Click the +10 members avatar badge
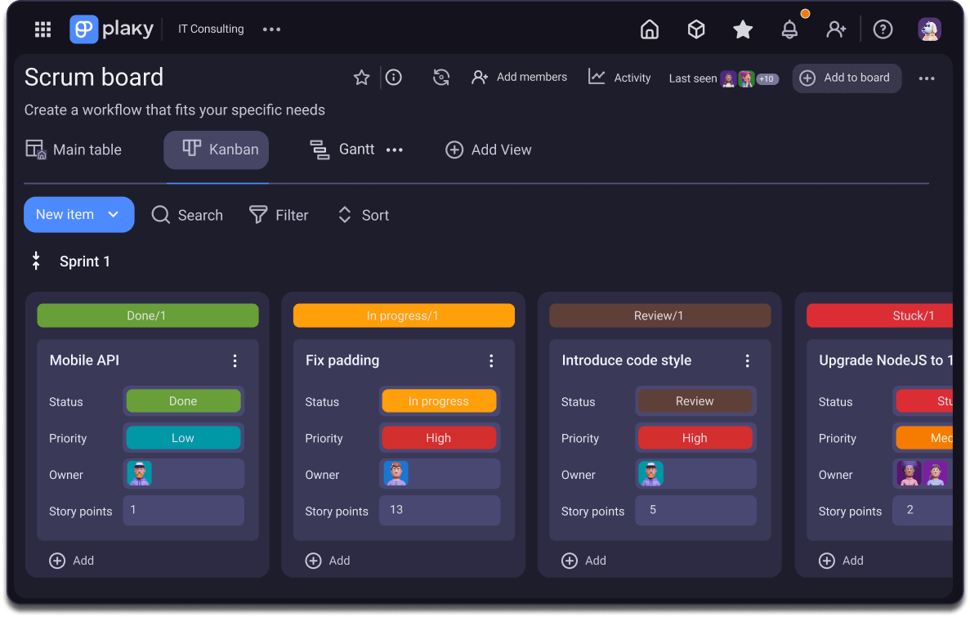The width and height of the screenshot is (970, 617). pos(766,78)
